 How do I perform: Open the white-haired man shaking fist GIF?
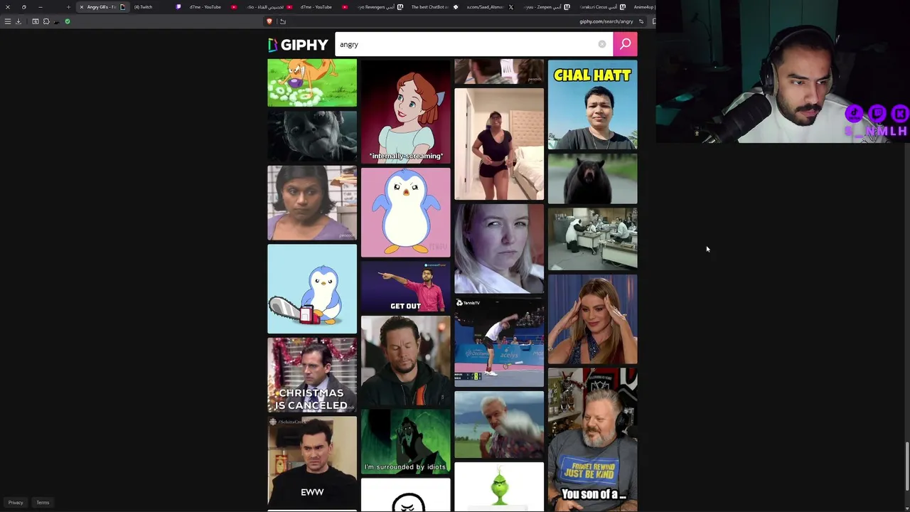click(499, 425)
